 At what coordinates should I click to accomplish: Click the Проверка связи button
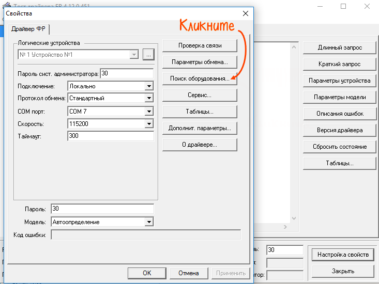pyautogui.click(x=200, y=45)
